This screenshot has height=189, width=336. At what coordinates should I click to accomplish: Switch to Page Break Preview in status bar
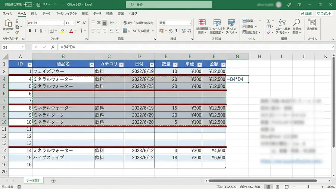(x=287, y=187)
